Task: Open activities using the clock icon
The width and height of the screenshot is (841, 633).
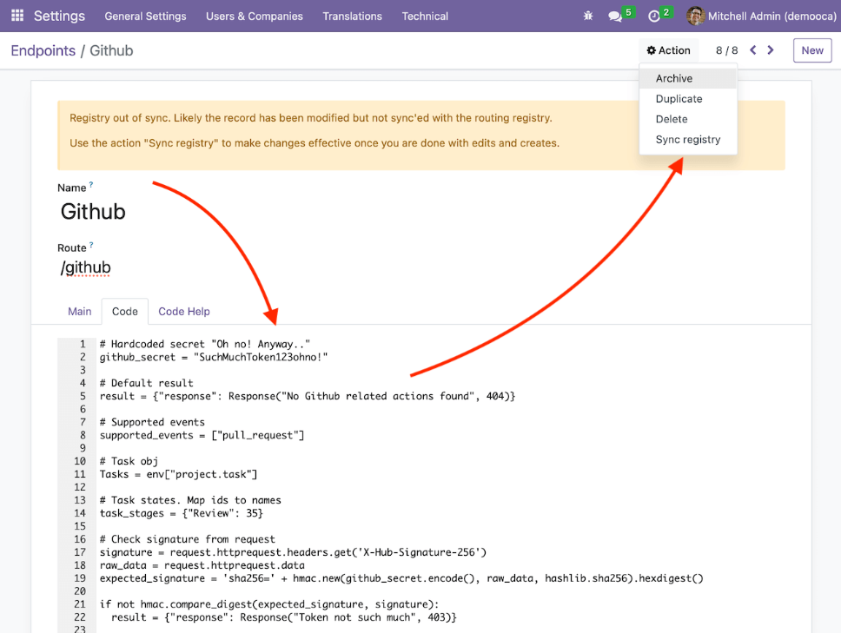Action: [655, 16]
